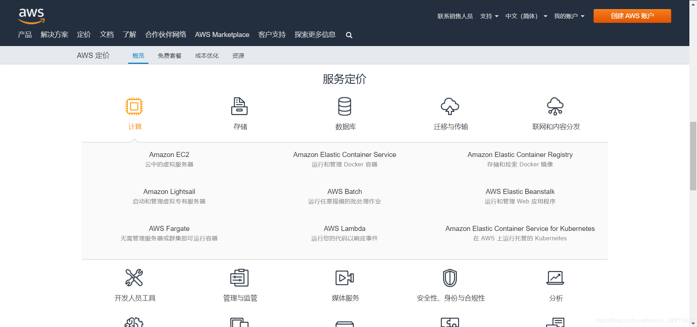
Task: Click the scrollbar down arrow
Action: [x=693, y=323]
